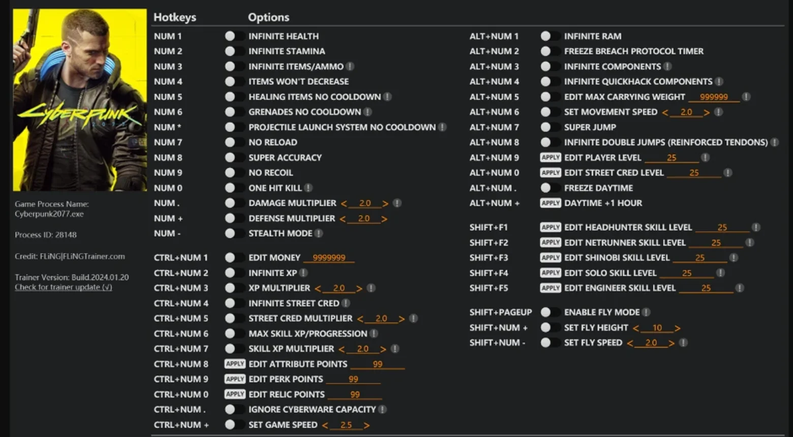Switch on Infinite RAM

550,36
